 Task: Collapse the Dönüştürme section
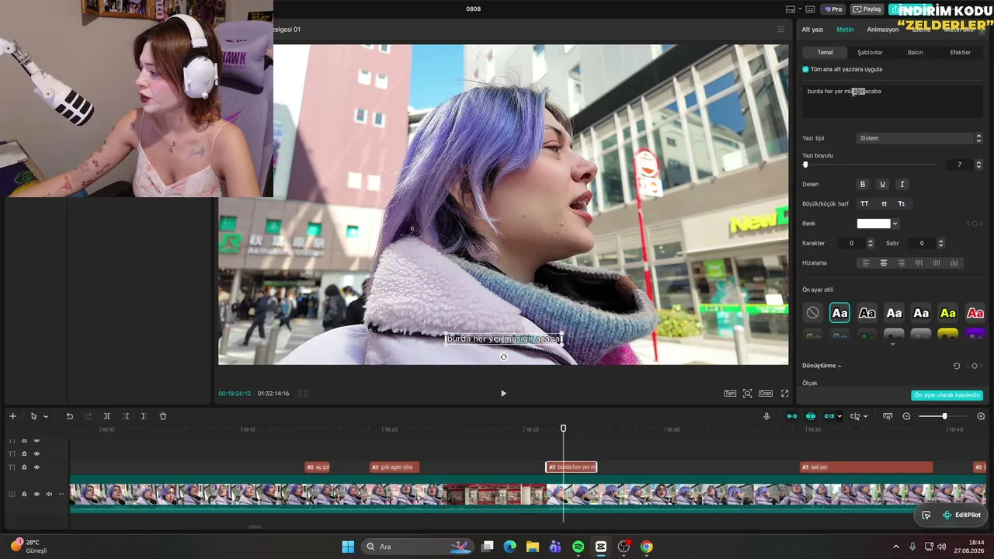(839, 366)
